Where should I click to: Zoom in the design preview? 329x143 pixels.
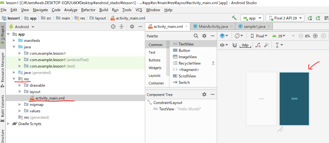click(315, 36)
